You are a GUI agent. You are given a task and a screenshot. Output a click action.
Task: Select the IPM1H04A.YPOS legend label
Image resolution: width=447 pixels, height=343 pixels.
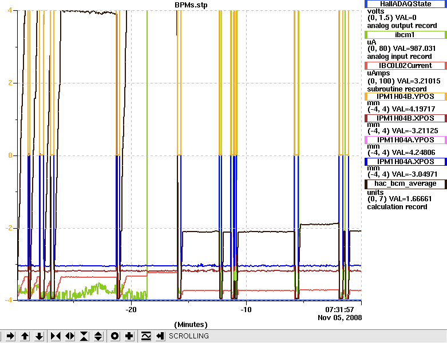[x=406, y=139]
